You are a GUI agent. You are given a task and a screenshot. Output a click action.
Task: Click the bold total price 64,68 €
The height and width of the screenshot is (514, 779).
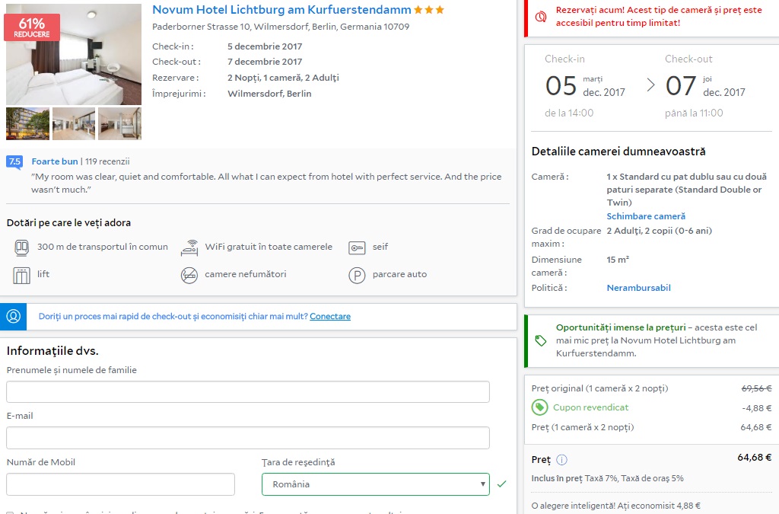(754, 458)
